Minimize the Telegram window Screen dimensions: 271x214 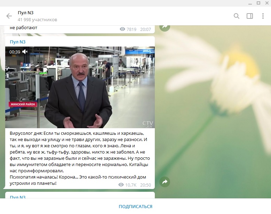tap(248, 3)
